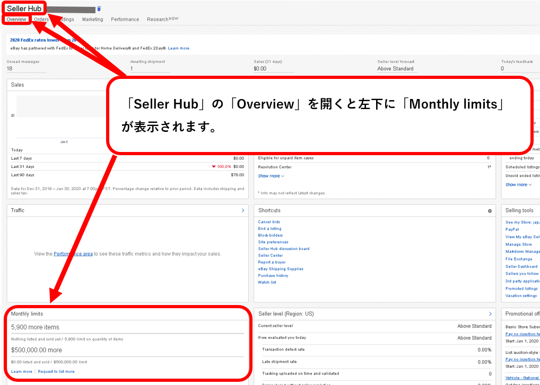Click Request to list more
Viewport: 540px width, 385px height.
tap(56, 371)
